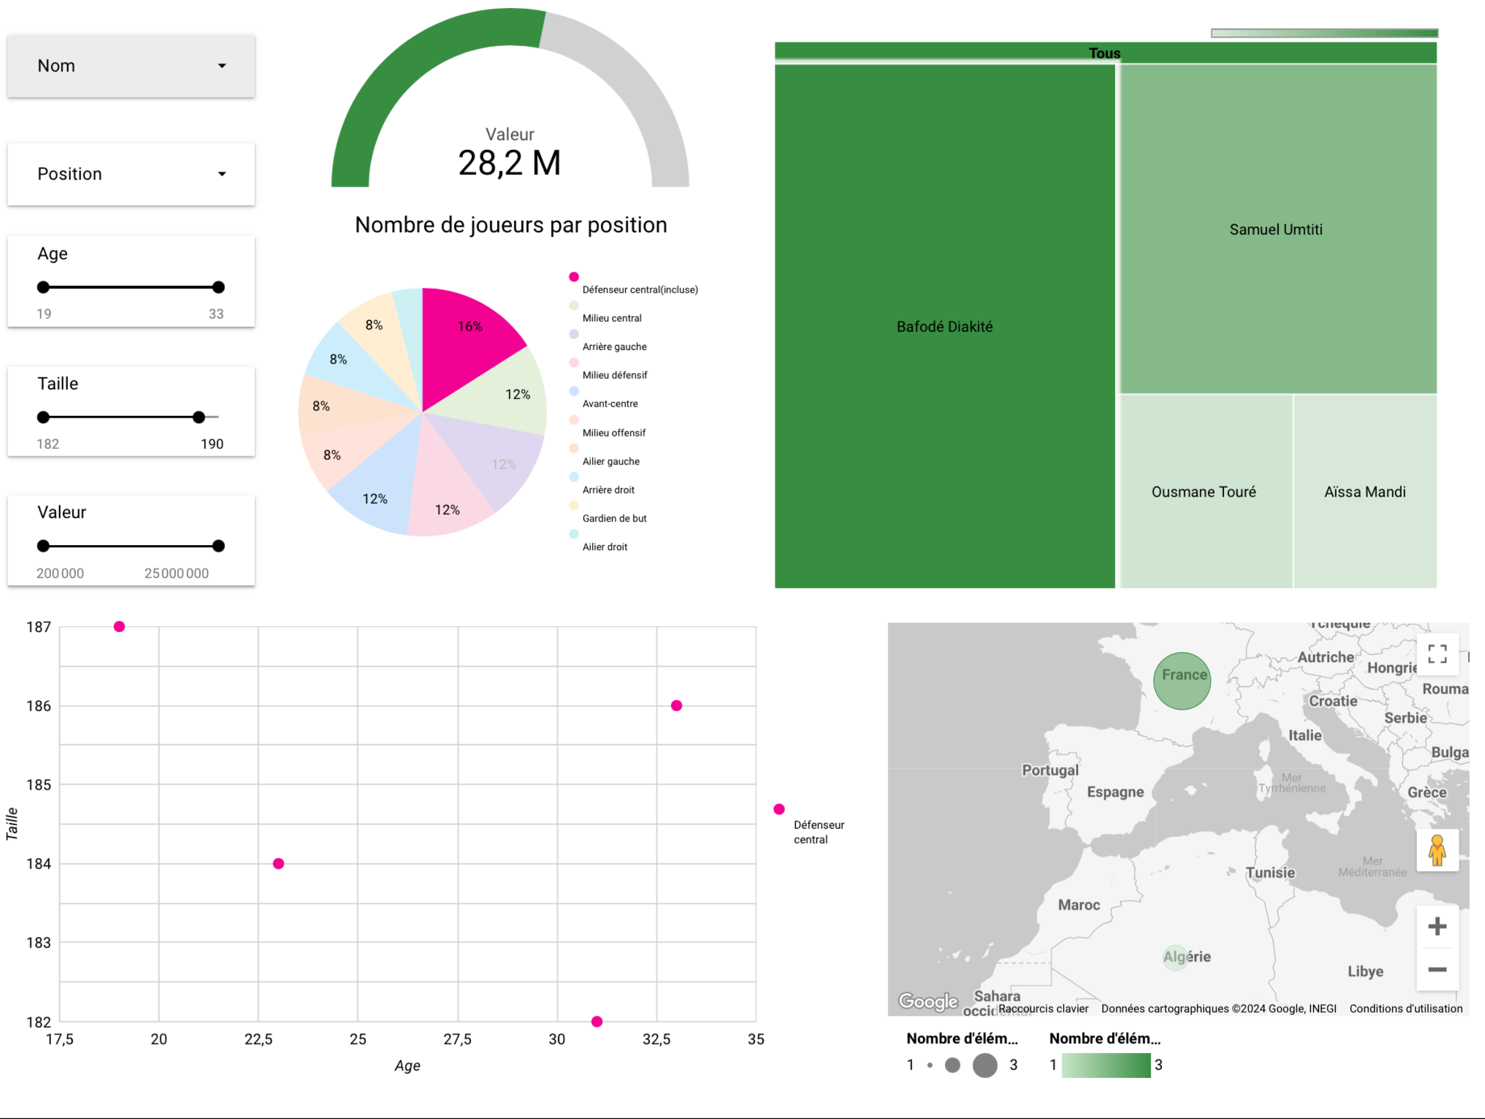Open Raccourcis clavier map link

point(1043,1008)
